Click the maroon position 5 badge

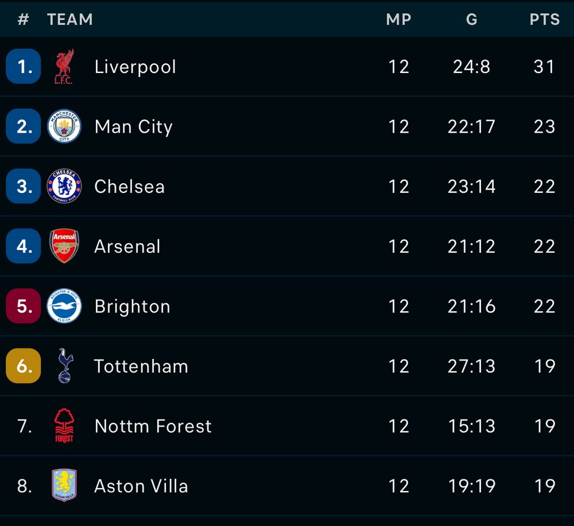click(24, 306)
